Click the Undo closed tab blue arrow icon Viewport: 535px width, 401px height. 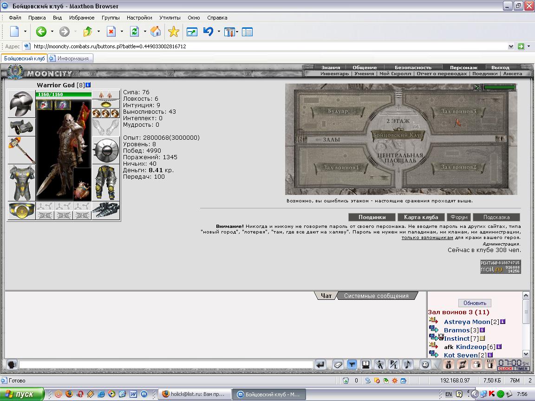[208, 32]
